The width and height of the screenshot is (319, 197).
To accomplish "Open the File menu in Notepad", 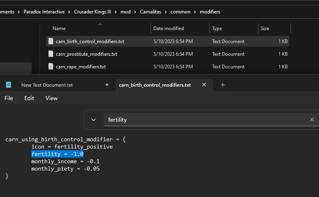I will (x=9, y=98).
